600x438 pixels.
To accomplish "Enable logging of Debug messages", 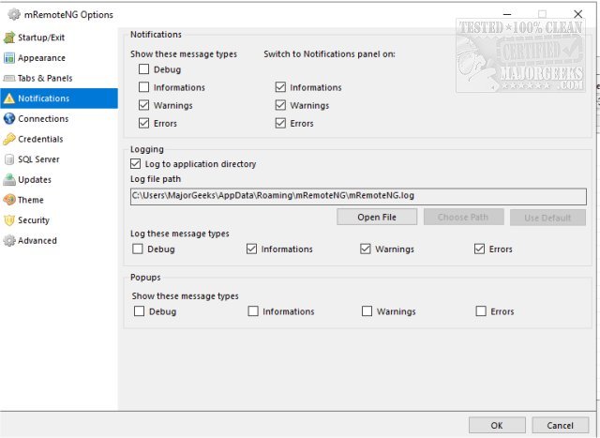I will [x=138, y=249].
